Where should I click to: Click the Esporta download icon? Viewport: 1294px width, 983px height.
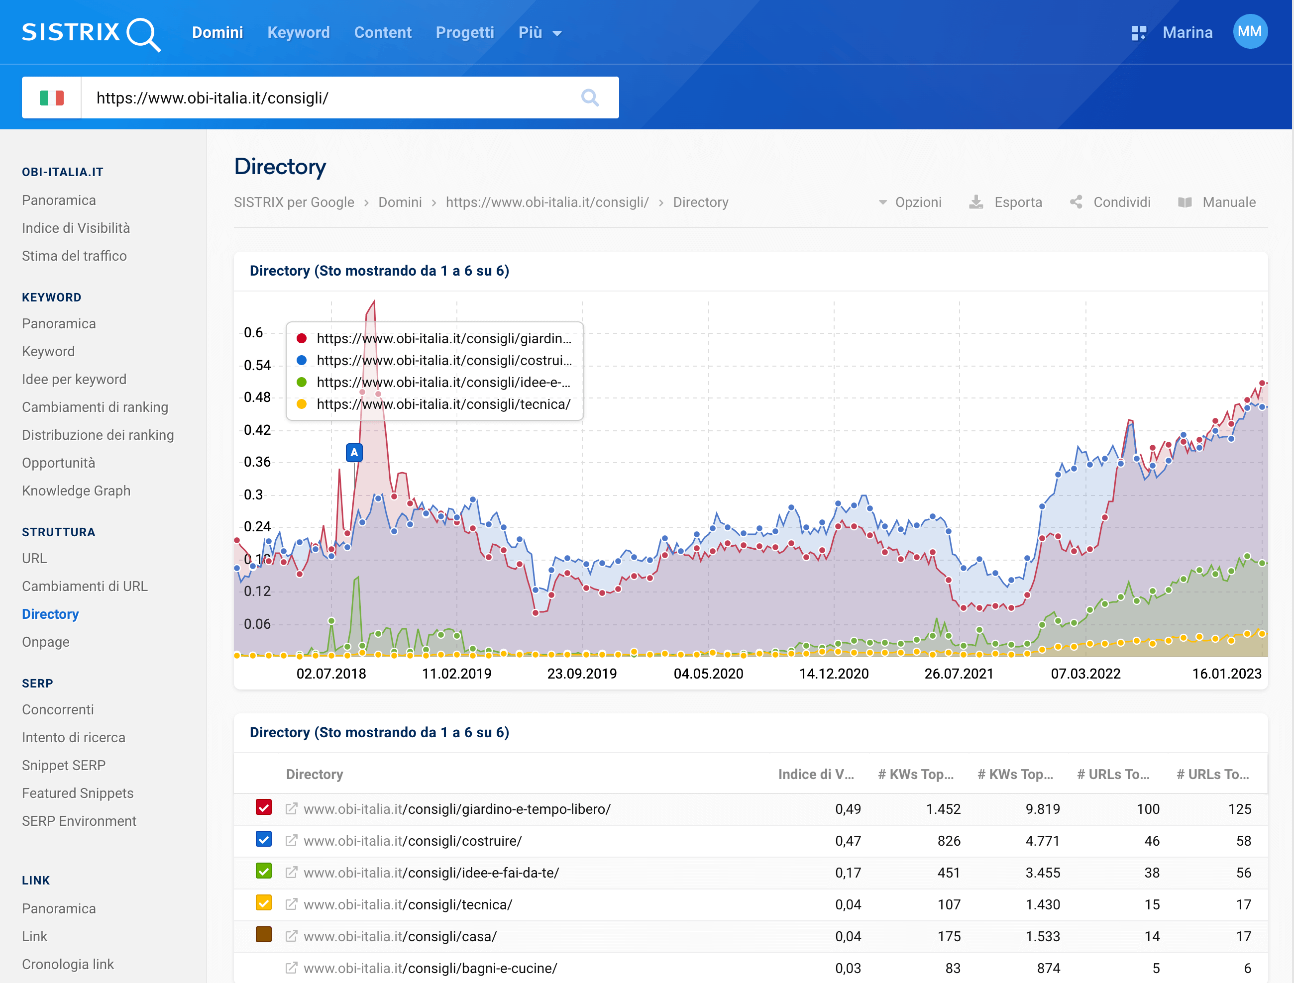[x=976, y=202]
